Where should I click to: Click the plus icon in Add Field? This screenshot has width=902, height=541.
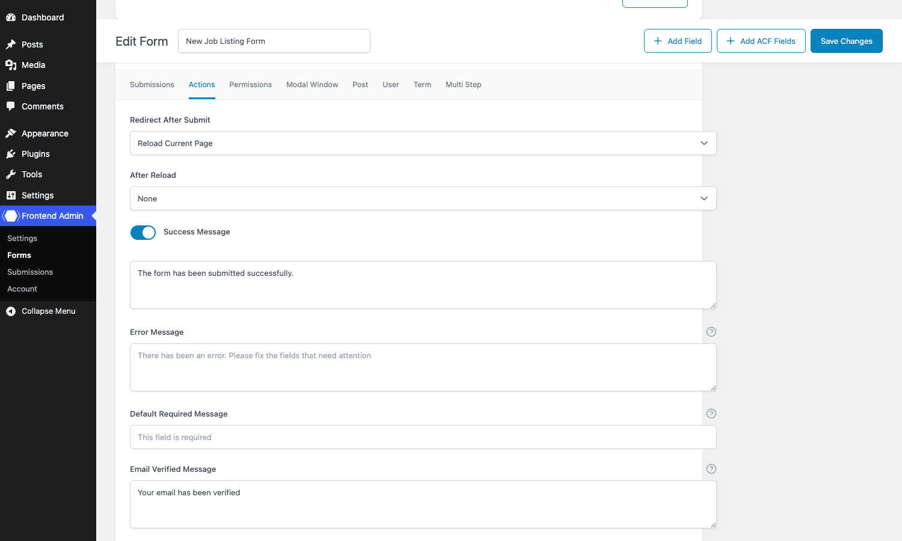pyautogui.click(x=658, y=41)
